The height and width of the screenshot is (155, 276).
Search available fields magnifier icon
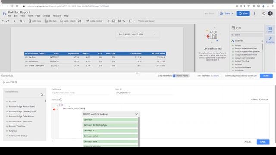[42, 95]
